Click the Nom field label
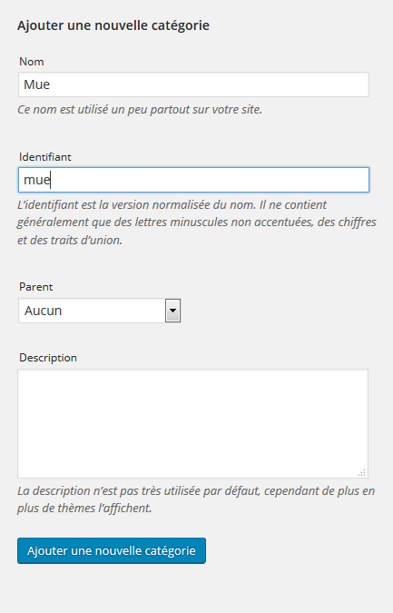The image size is (393, 613). [31, 62]
